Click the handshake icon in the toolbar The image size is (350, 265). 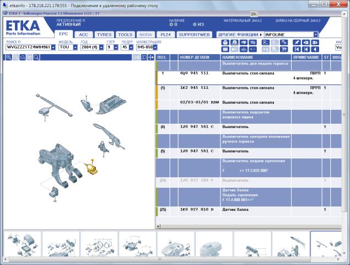coord(244,43)
